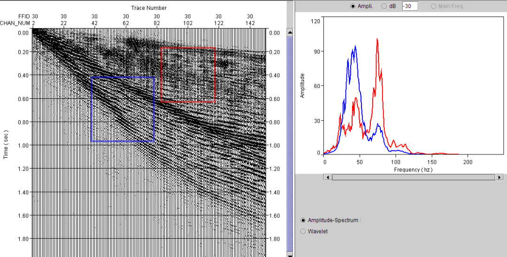Click the horizontal scrollbar thumb below the spectrum
The width and height of the screenshot is (507, 257).
point(413,177)
